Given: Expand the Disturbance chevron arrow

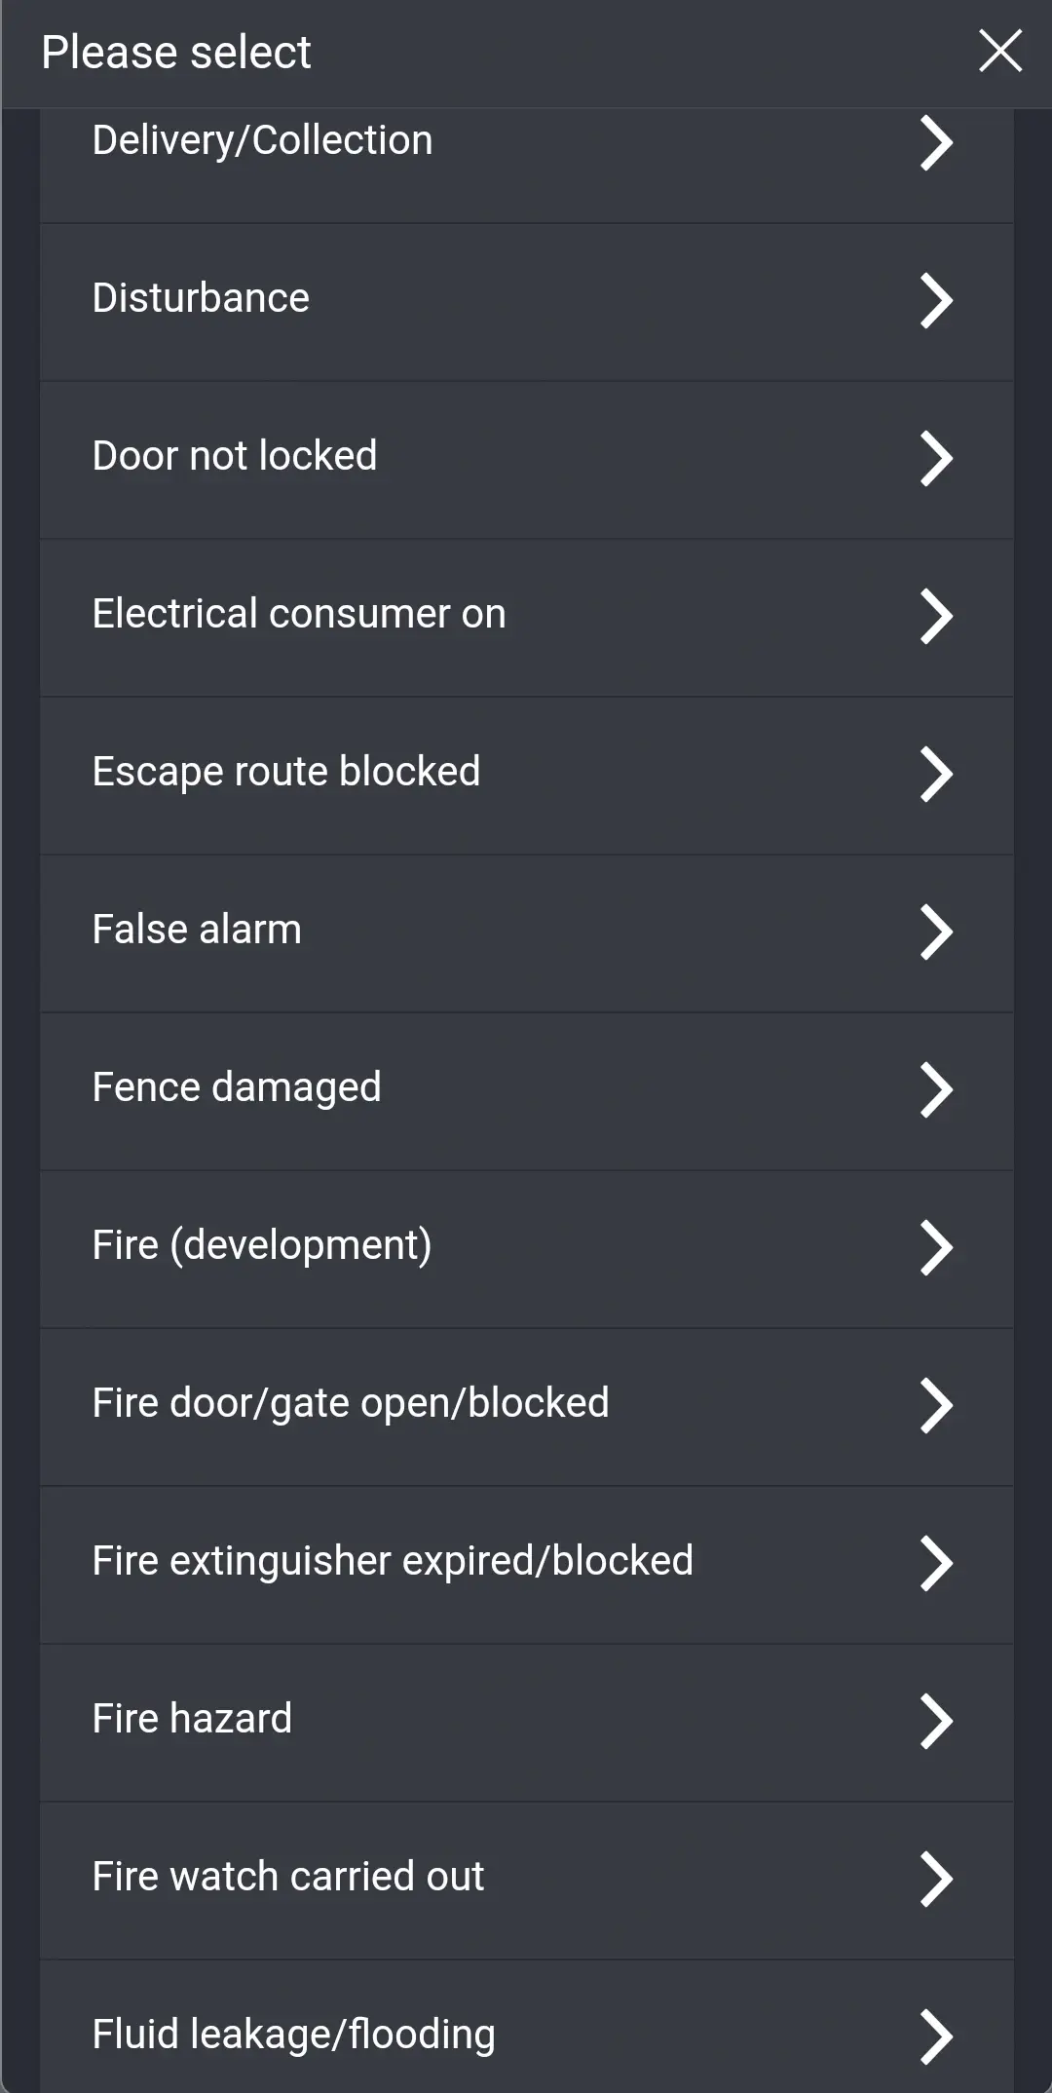Looking at the screenshot, I should click(936, 300).
